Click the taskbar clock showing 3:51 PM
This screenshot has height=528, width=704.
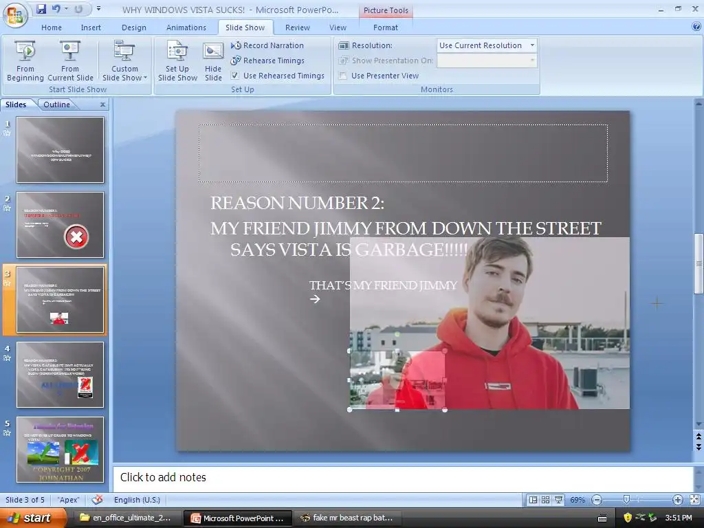[679, 518]
